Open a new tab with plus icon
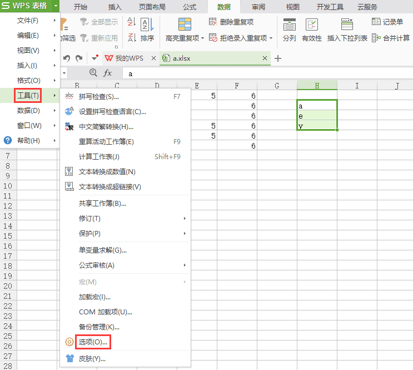The height and width of the screenshot is (370, 413). 278,58
